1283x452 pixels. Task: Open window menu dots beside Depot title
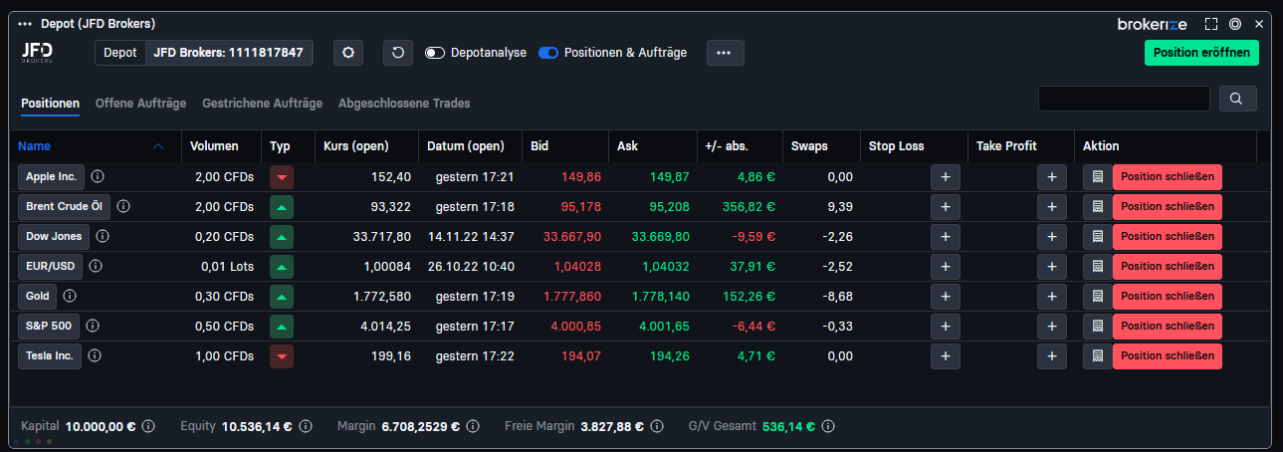click(26, 23)
